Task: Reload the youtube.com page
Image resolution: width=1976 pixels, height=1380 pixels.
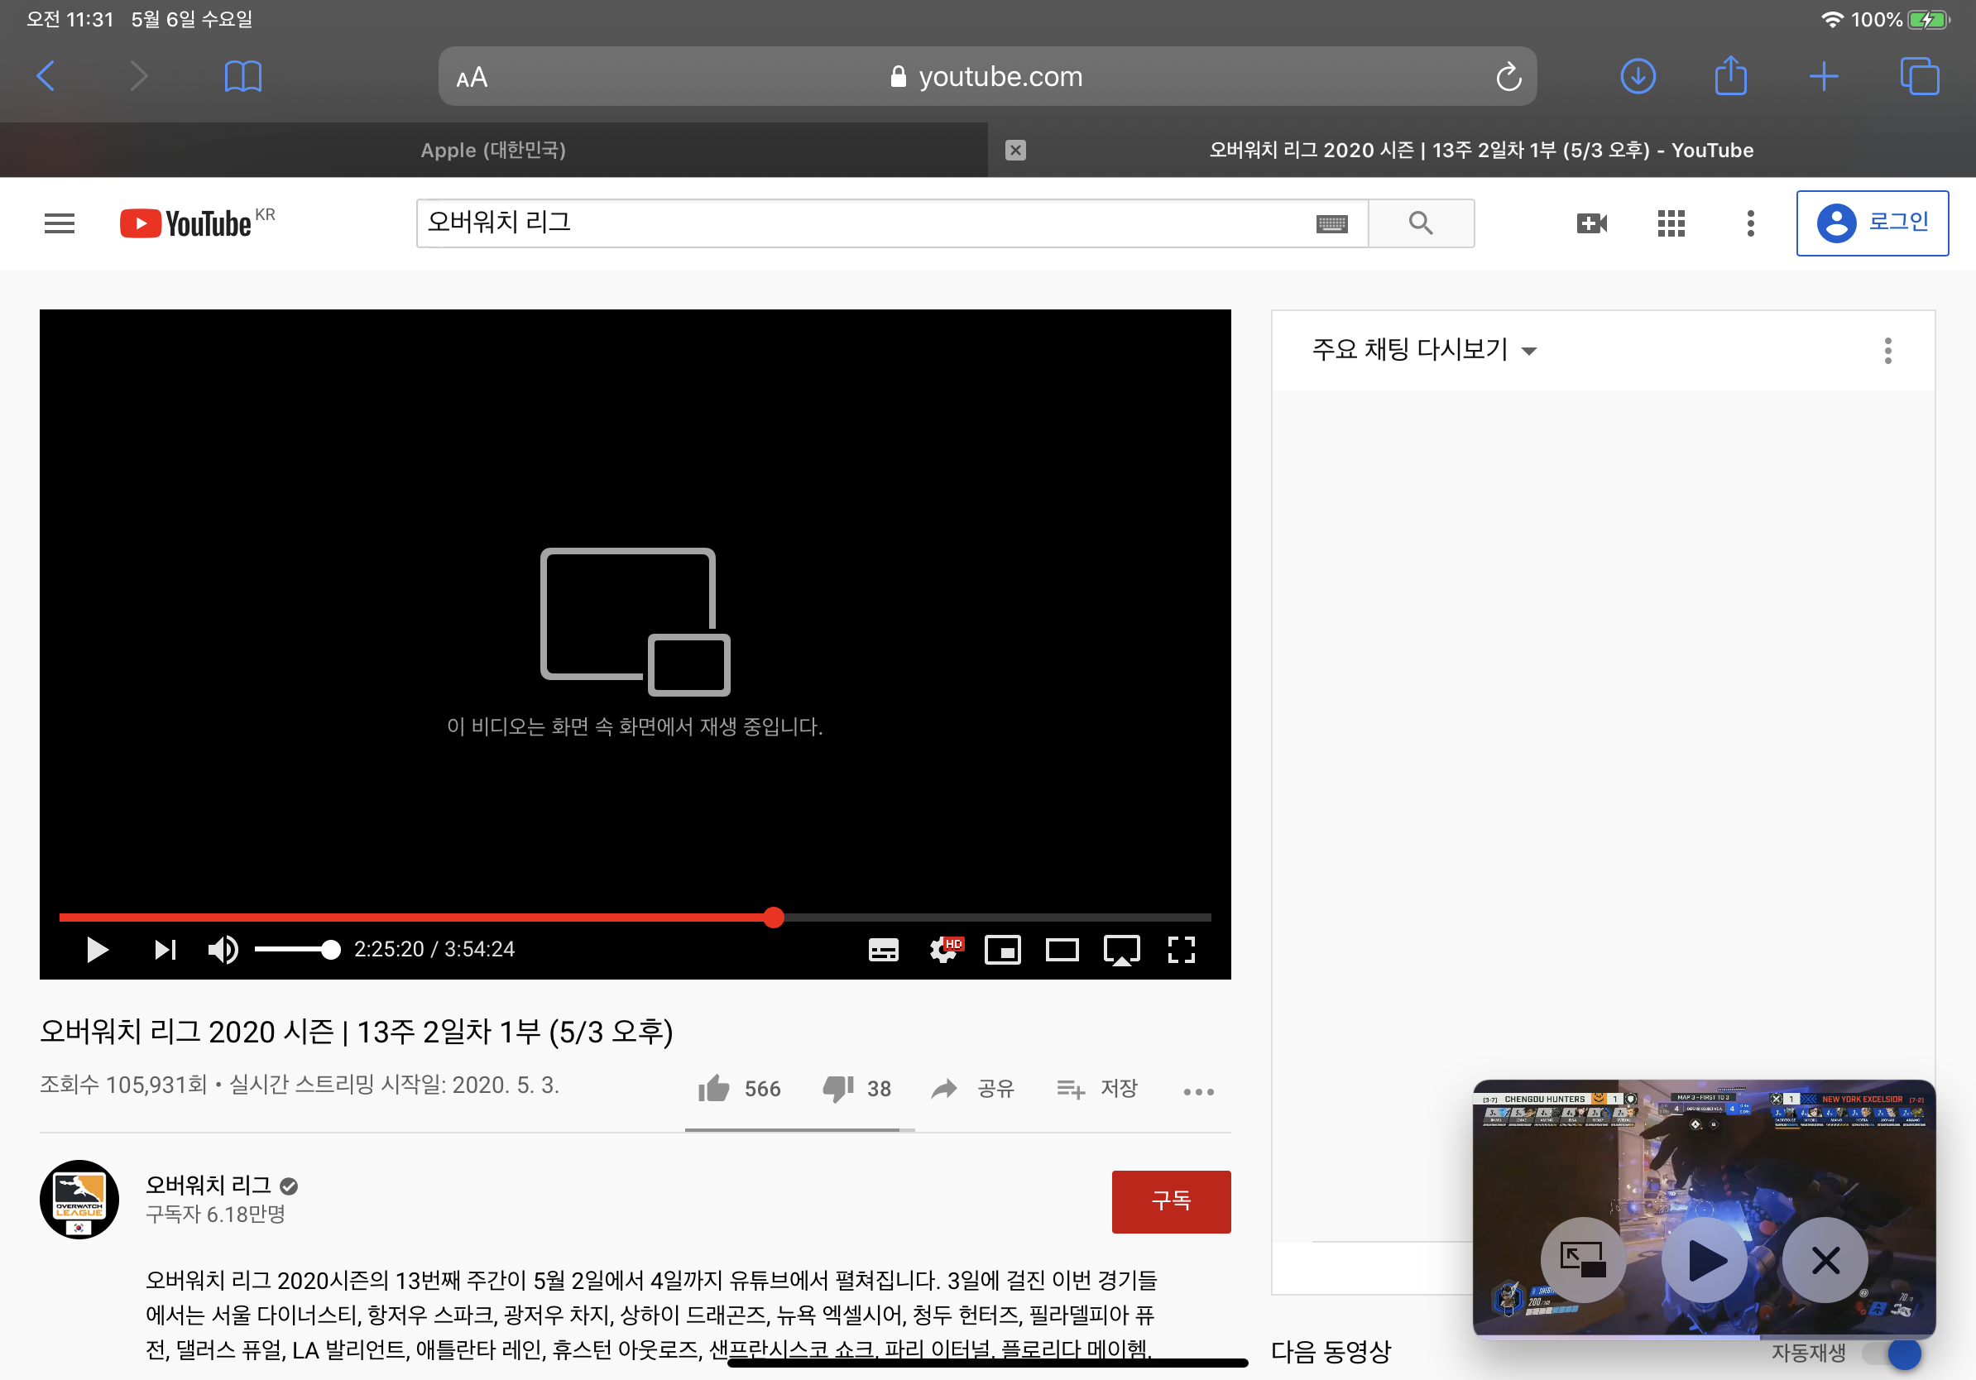Action: click(1508, 77)
